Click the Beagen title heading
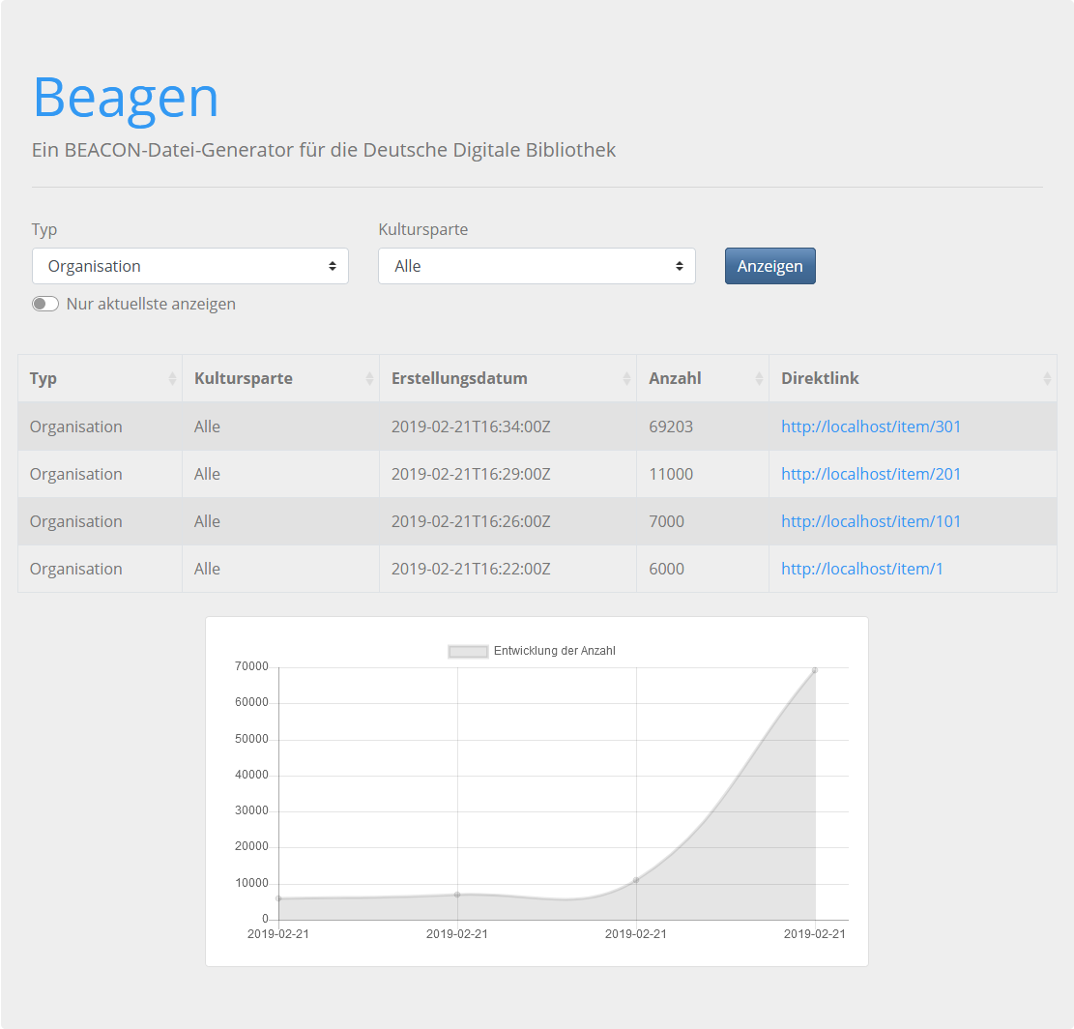 (x=126, y=98)
